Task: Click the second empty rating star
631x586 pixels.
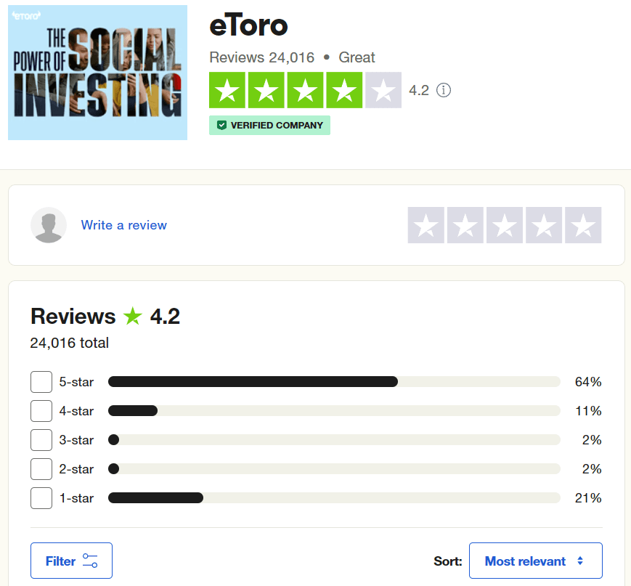Action: pyautogui.click(x=465, y=225)
